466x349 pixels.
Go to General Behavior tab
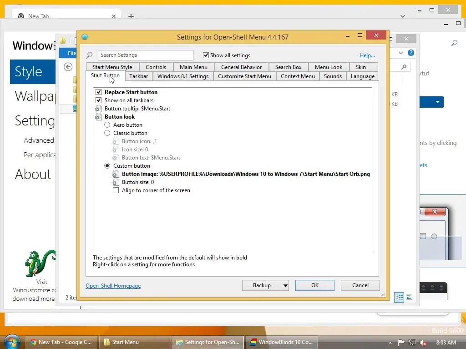(x=241, y=67)
